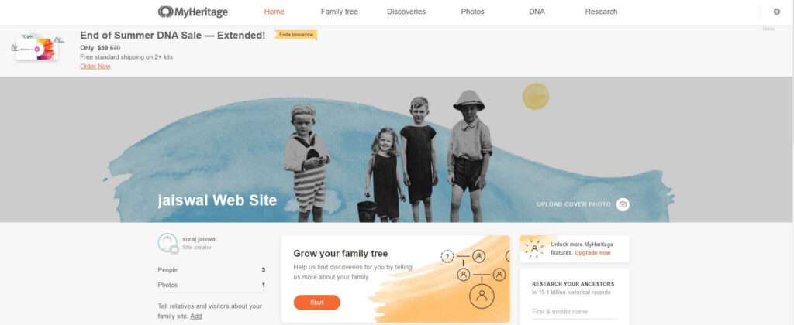Open the Research menu
The height and width of the screenshot is (325, 794).
(x=601, y=12)
